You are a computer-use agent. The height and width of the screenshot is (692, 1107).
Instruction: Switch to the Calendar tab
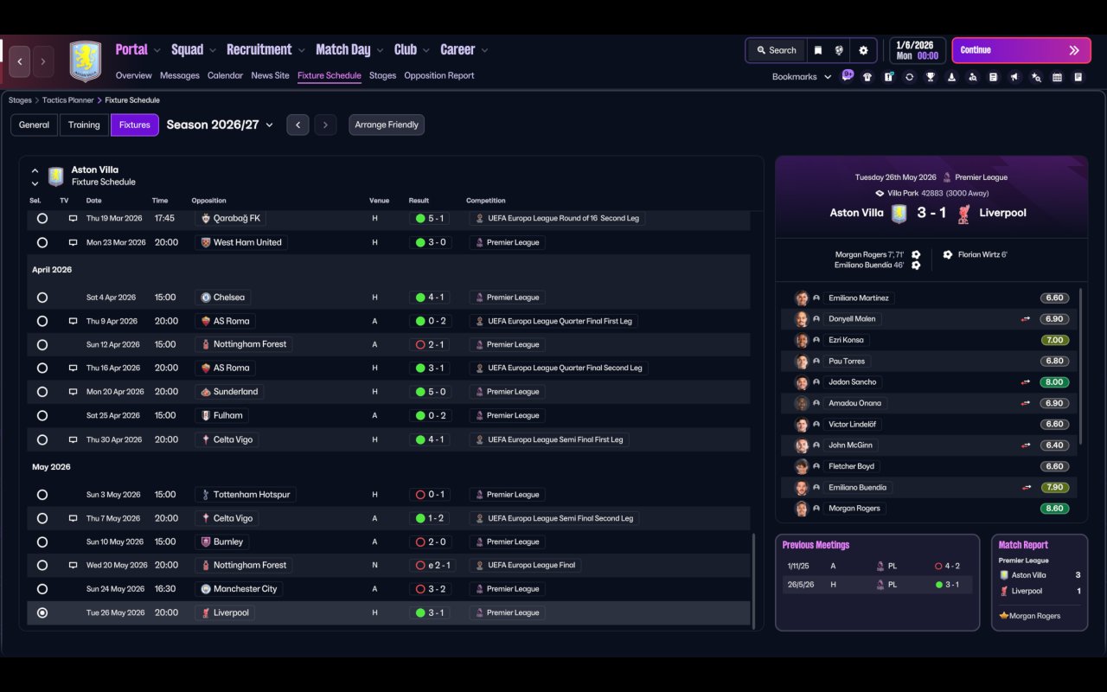pos(225,75)
